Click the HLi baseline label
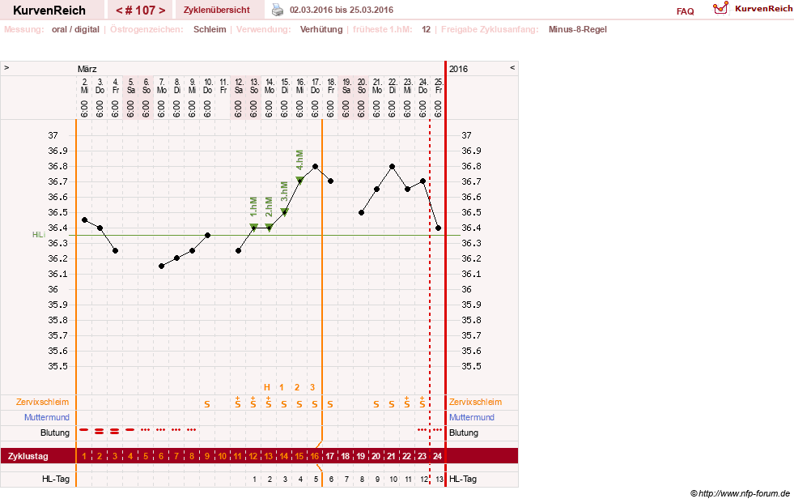 (x=39, y=235)
